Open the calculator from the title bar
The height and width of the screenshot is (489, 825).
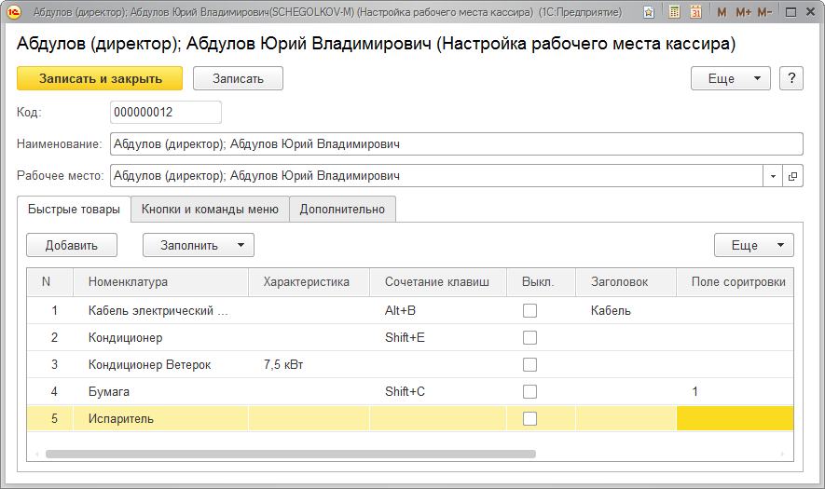673,13
